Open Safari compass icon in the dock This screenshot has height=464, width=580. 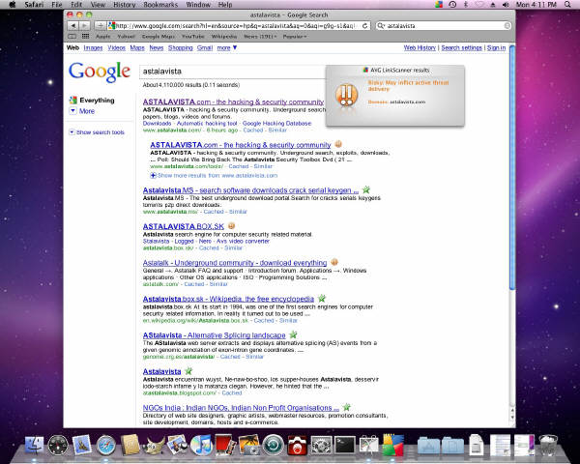coord(105,445)
